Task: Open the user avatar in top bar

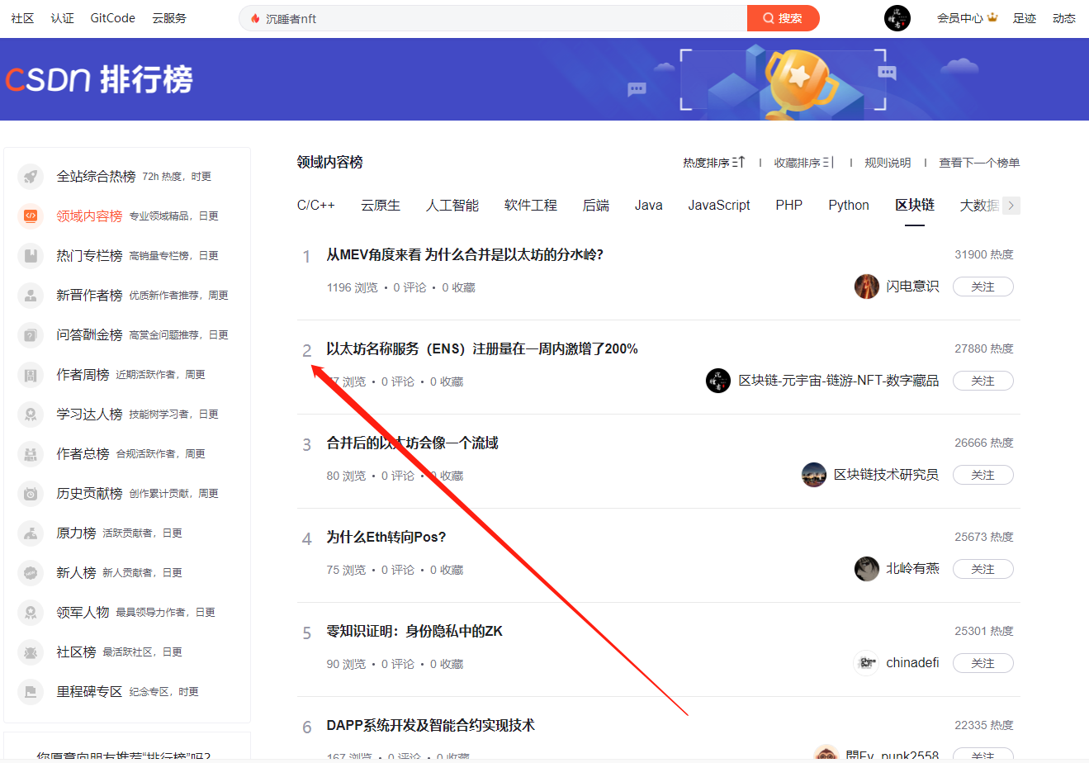Action: coord(897,18)
